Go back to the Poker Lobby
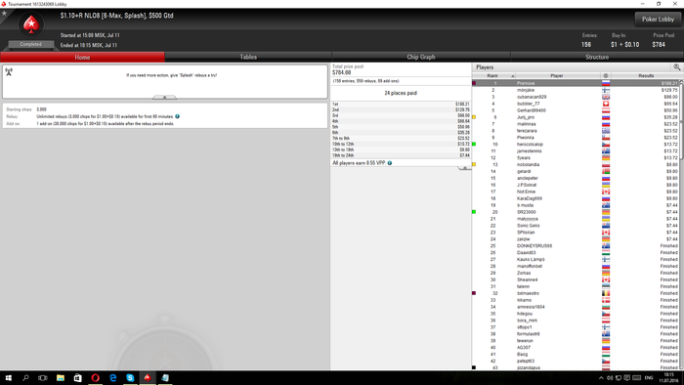The height and width of the screenshot is (385, 684). [x=658, y=20]
